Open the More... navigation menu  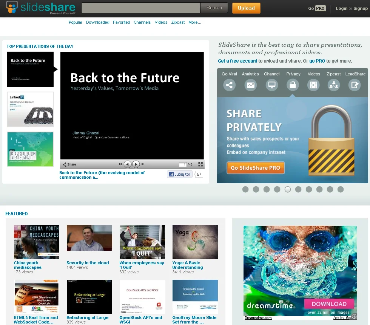click(195, 22)
